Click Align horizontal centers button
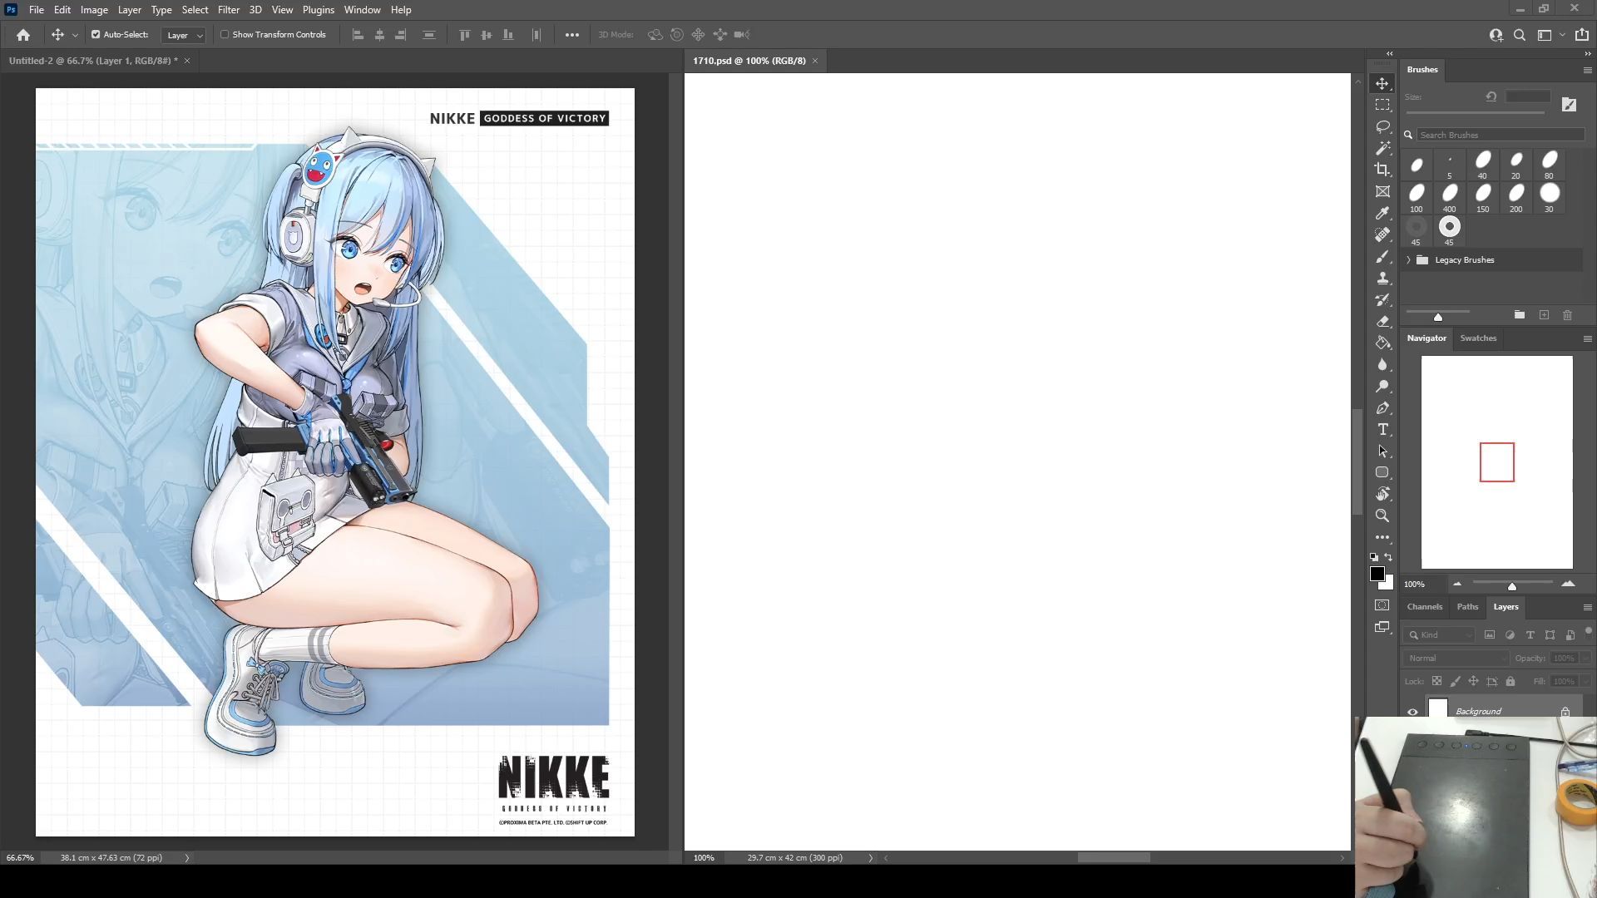The height and width of the screenshot is (898, 1597). (x=380, y=35)
